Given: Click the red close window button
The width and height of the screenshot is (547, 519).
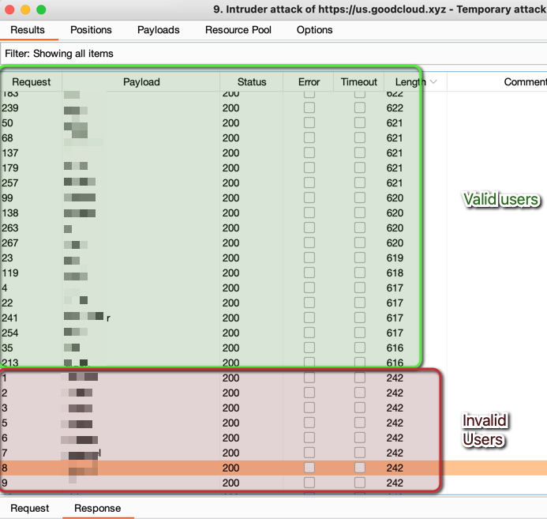Looking at the screenshot, I should (9, 9).
